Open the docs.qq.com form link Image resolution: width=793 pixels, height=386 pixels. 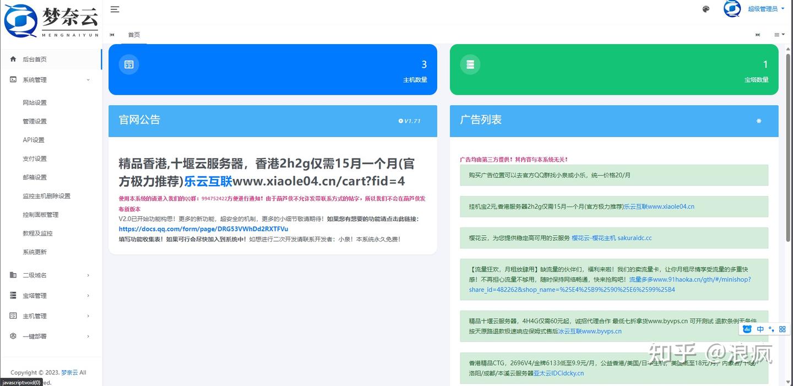[x=203, y=229]
